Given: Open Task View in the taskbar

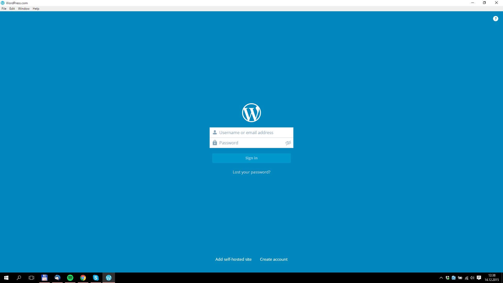Looking at the screenshot, I should click(x=31, y=278).
